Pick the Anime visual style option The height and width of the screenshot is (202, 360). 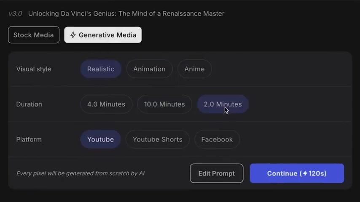194,69
